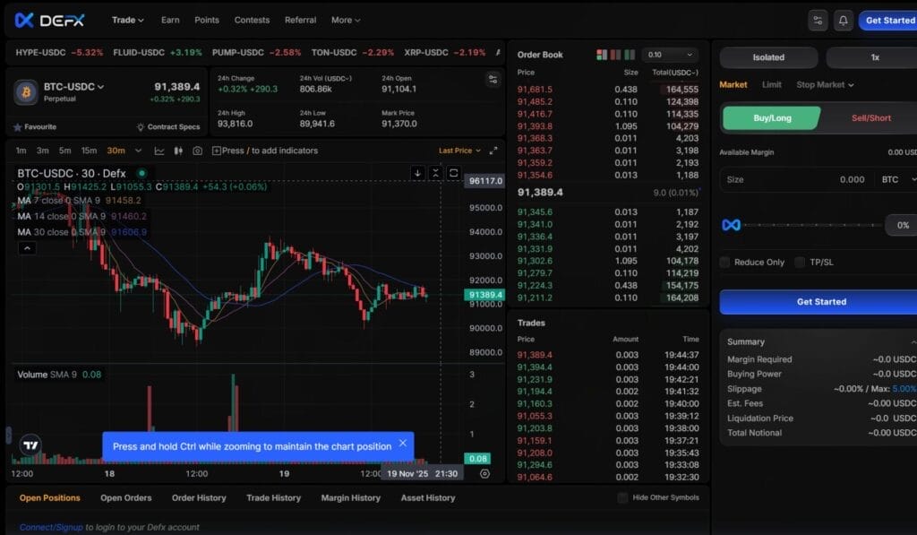Image resolution: width=917 pixels, height=535 pixels.
Task: Click the Size input field in the order form
Action: click(x=806, y=179)
